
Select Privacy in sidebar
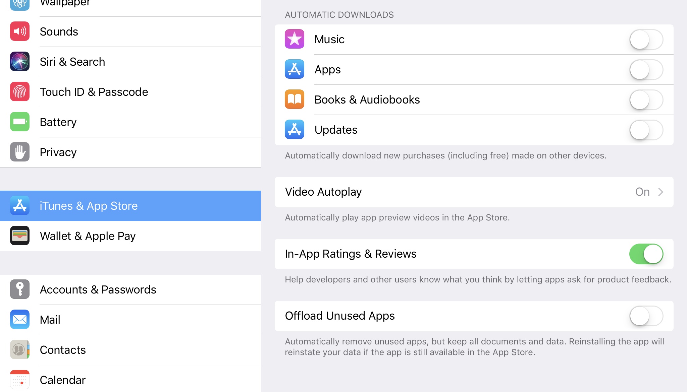click(x=130, y=152)
